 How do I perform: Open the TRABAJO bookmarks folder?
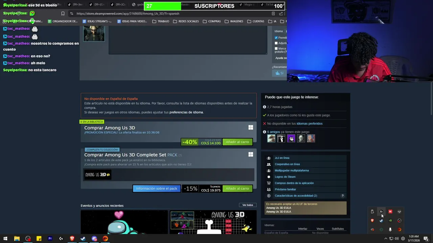pos(161,21)
